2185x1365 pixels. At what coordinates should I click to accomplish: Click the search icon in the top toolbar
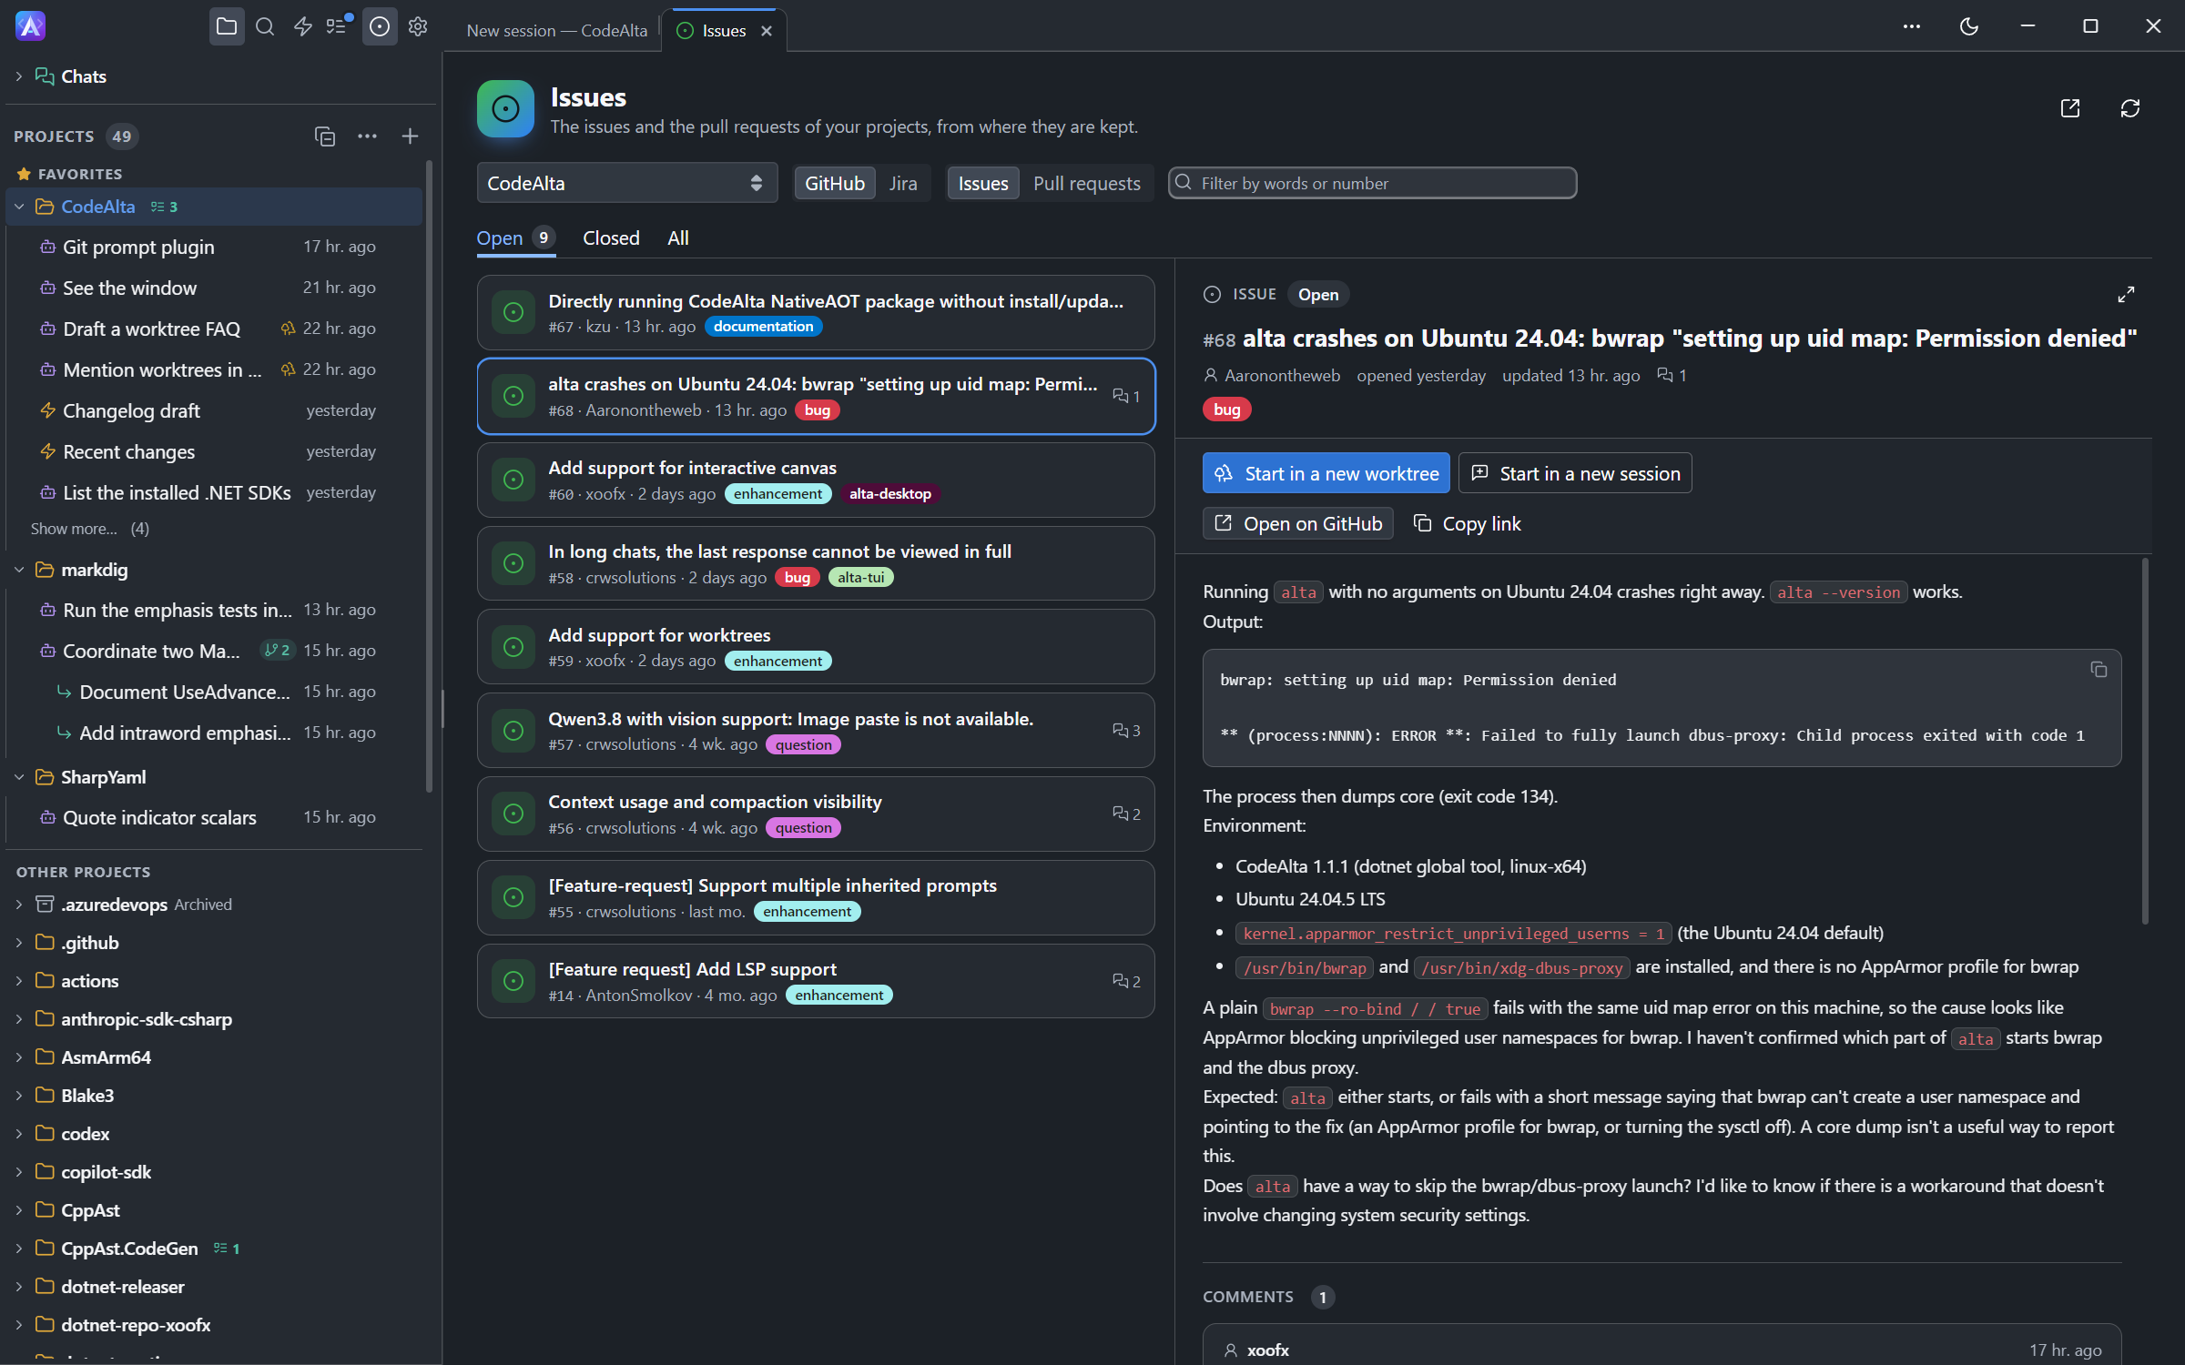pyautogui.click(x=265, y=26)
